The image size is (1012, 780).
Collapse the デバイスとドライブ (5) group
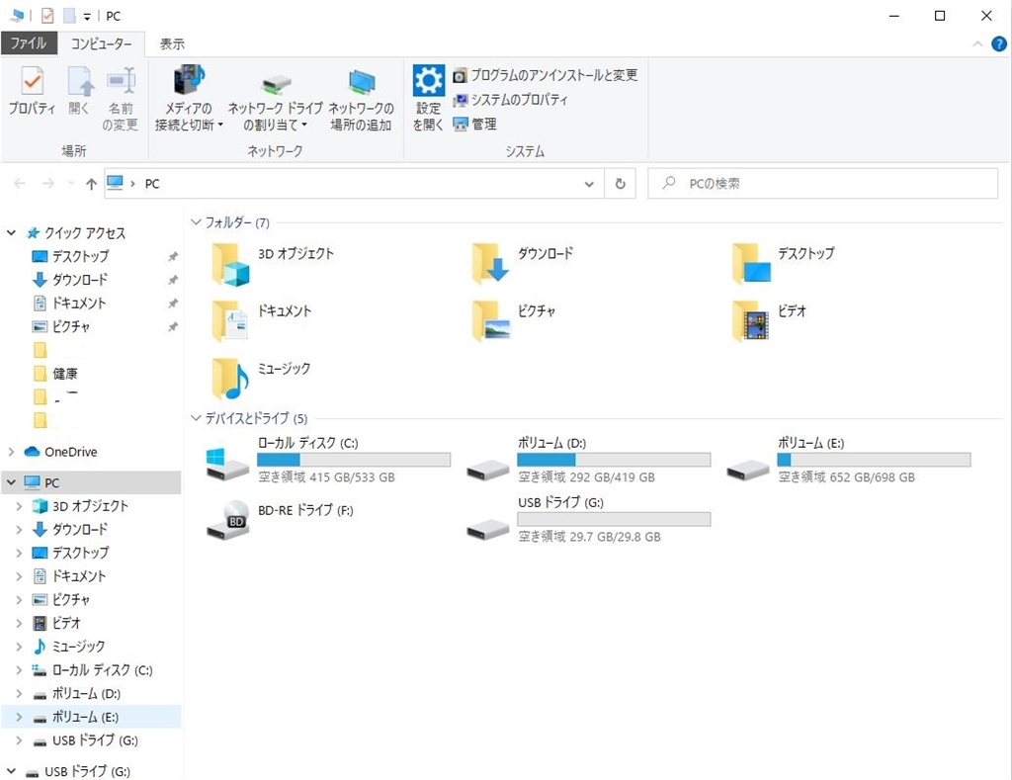click(197, 418)
